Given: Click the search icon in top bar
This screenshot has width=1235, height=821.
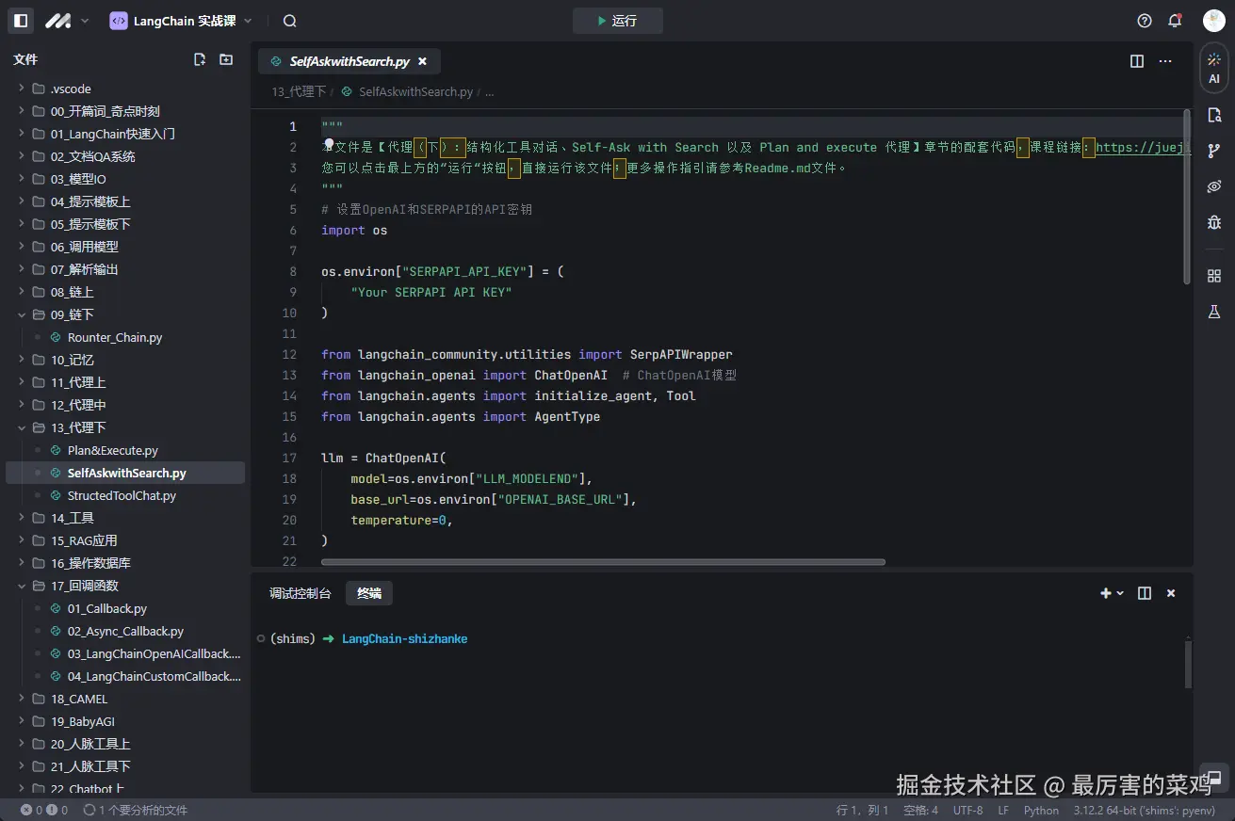Looking at the screenshot, I should coord(290,21).
